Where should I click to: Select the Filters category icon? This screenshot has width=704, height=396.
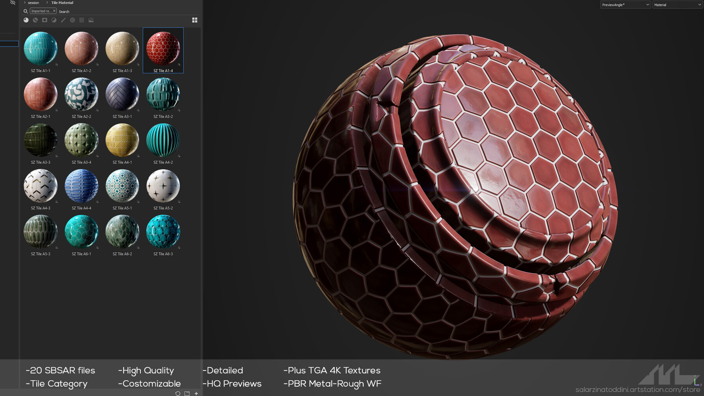[x=54, y=20]
